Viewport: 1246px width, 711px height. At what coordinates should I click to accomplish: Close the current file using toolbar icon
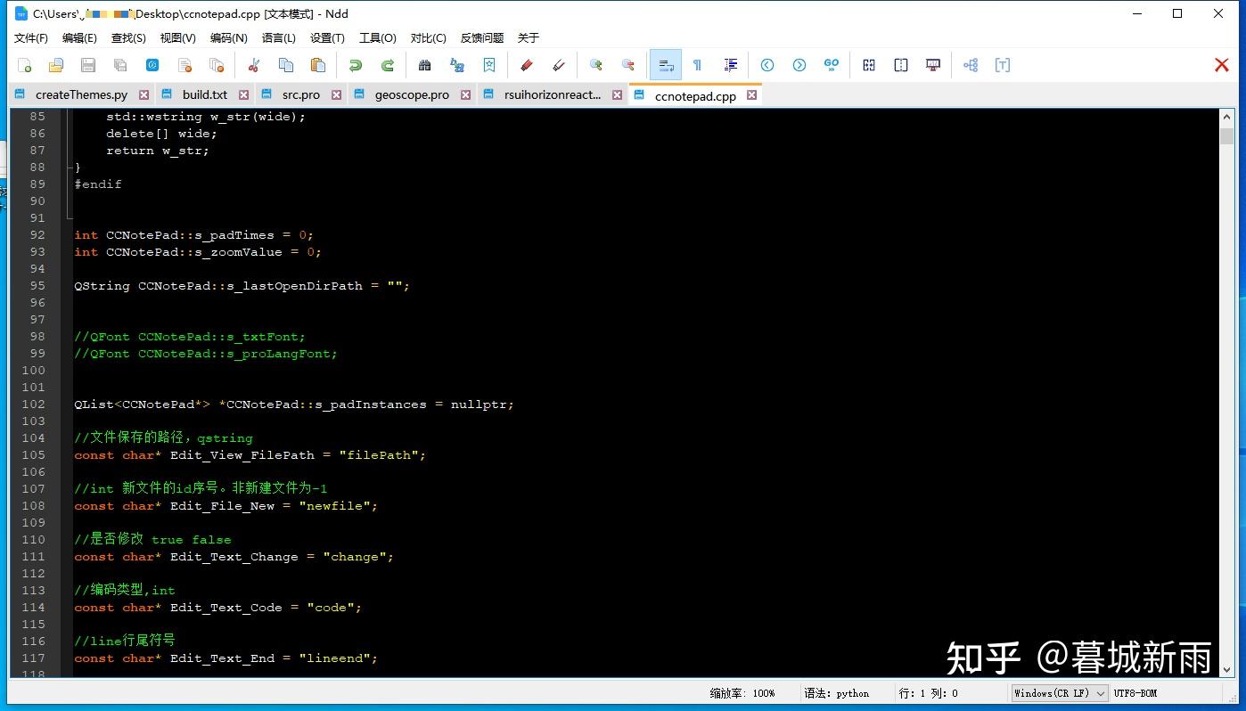point(184,65)
